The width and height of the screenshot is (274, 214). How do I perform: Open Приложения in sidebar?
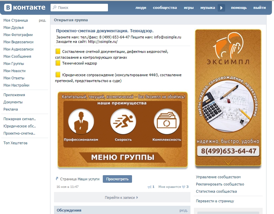(14, 95)
